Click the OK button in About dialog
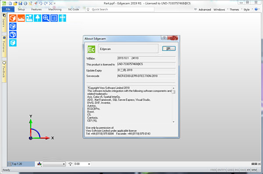 (169, 49)
